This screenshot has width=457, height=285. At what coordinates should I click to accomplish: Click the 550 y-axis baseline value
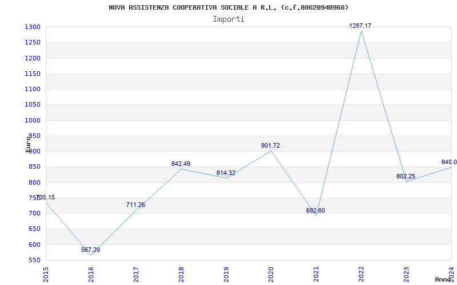34,260
